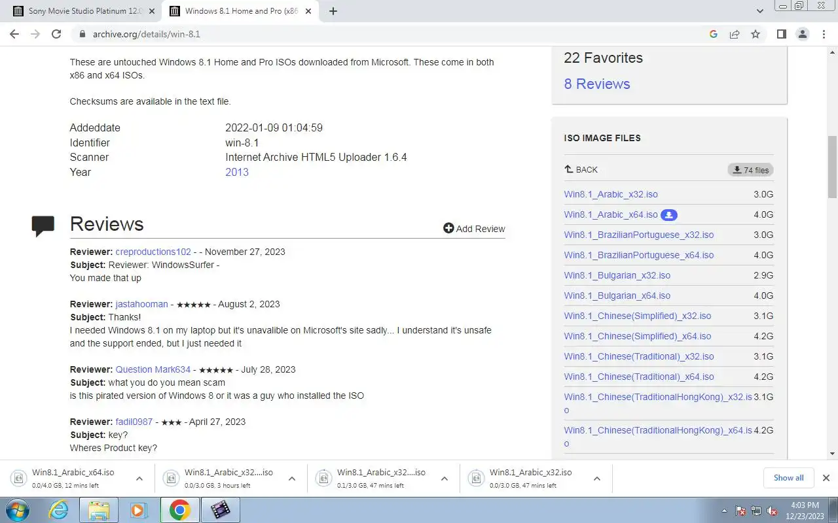Share this page using share icon

click(735, 34)
